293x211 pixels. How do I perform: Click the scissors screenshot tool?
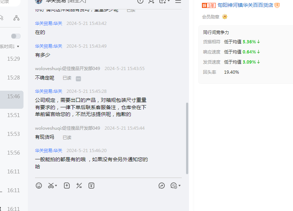tap(51, 185)
